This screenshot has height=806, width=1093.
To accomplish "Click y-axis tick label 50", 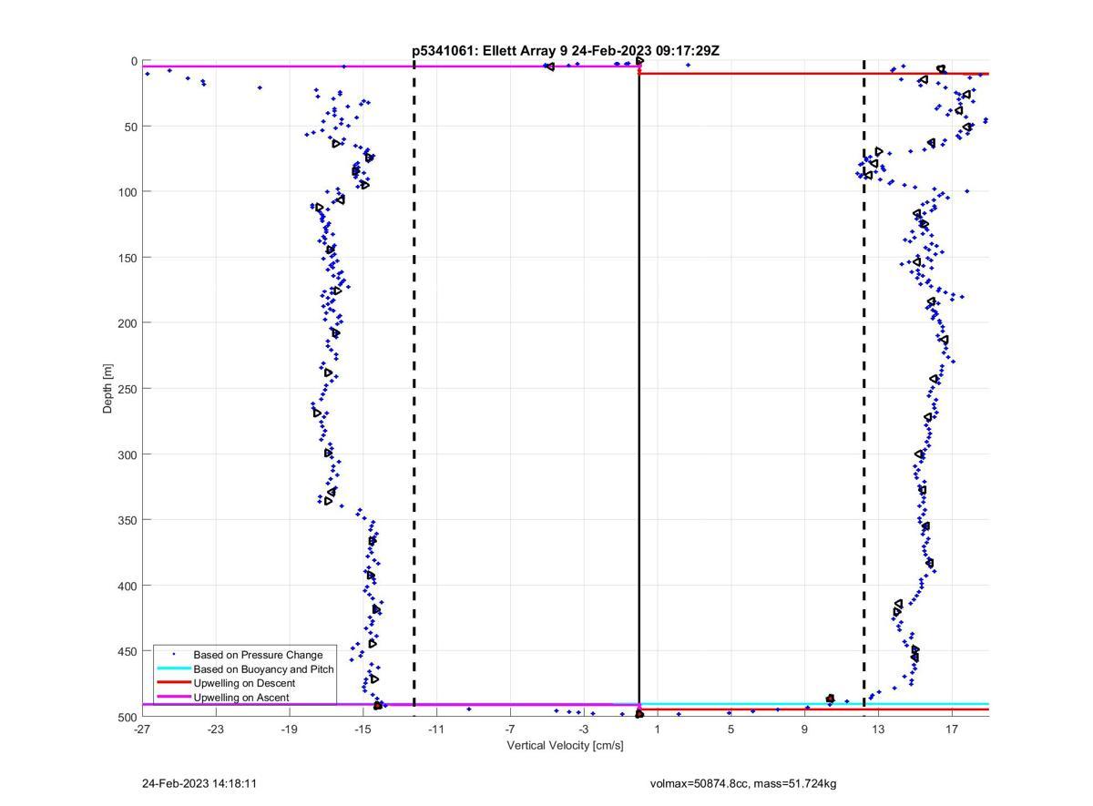I will [131, 127].
